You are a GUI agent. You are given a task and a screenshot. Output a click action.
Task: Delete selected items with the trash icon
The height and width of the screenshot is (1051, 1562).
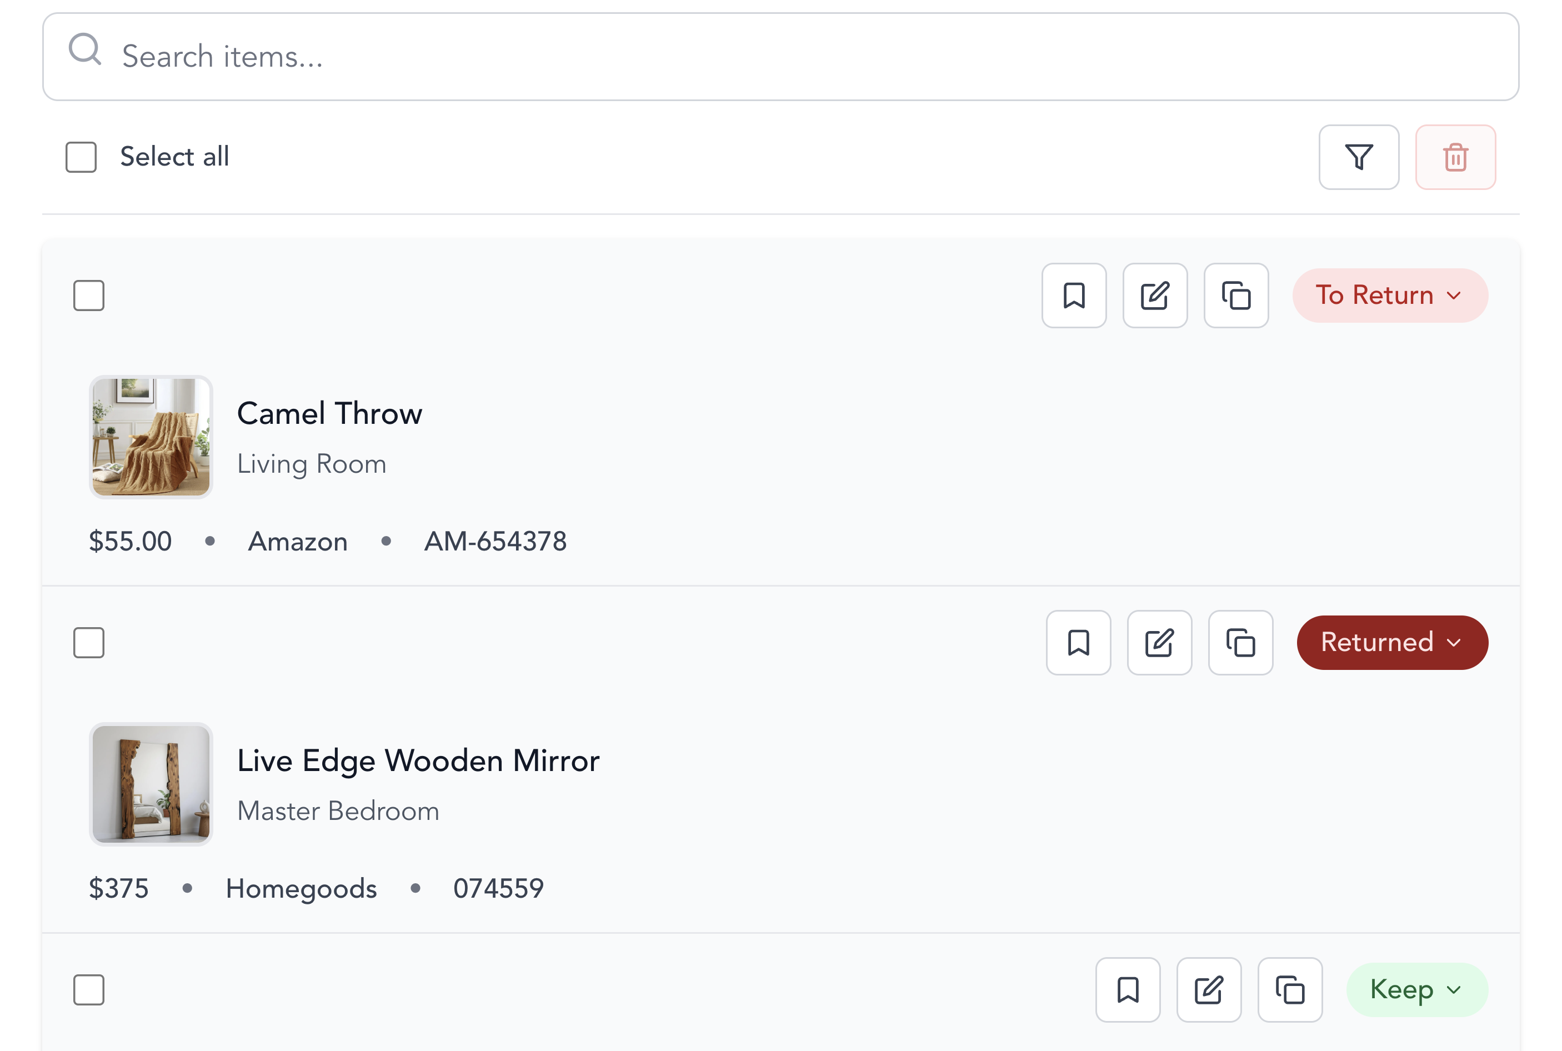1455,157
